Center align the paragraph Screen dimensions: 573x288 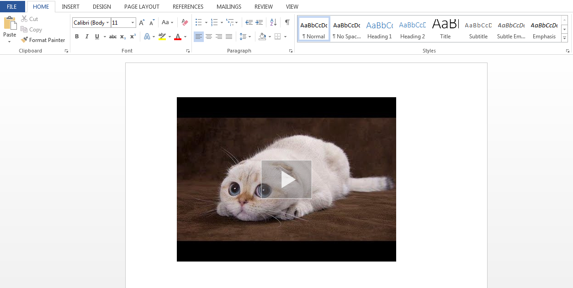[x=209, y=37]
